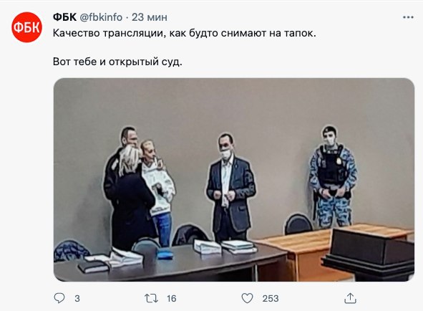Viewport: 423px width, 311px height.
Task: Retweet using the retweet arrows icon
Action: click(x=151, y=298)
